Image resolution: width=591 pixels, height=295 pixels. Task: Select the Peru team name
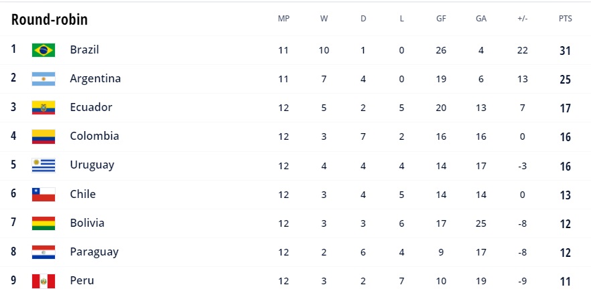click(x=82, y=280)
